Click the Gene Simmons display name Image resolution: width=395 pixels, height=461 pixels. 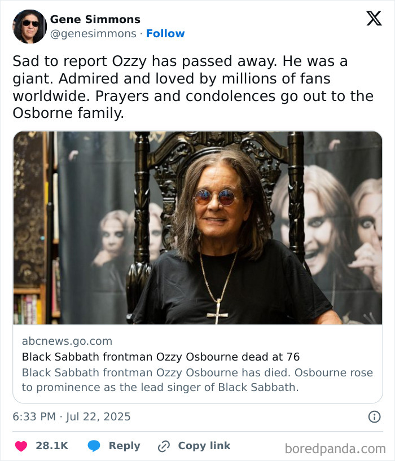[x=94, y=19]
